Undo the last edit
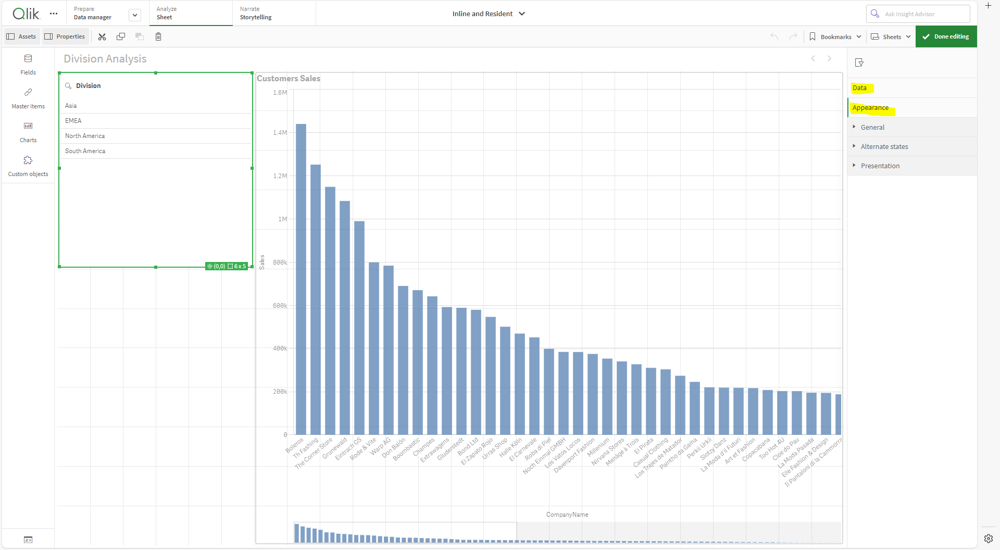This screenshot has width=1000, height=550. [x=774, y=36]
